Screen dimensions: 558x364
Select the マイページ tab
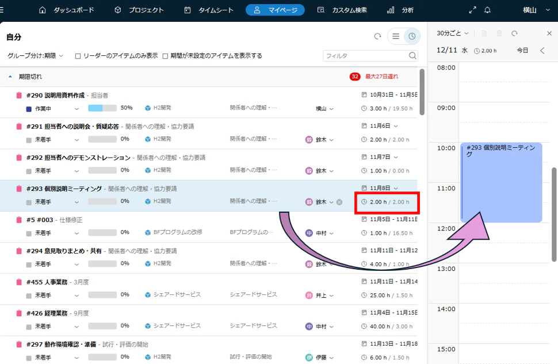(275, 10)
